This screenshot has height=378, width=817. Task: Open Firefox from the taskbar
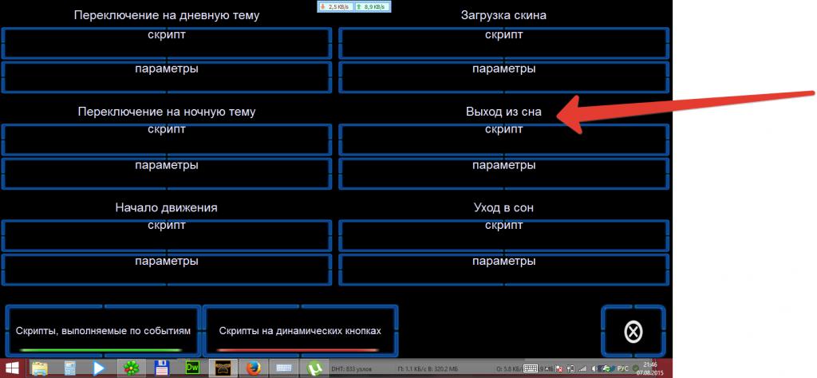pyautogui.click(x=254, y=368)
